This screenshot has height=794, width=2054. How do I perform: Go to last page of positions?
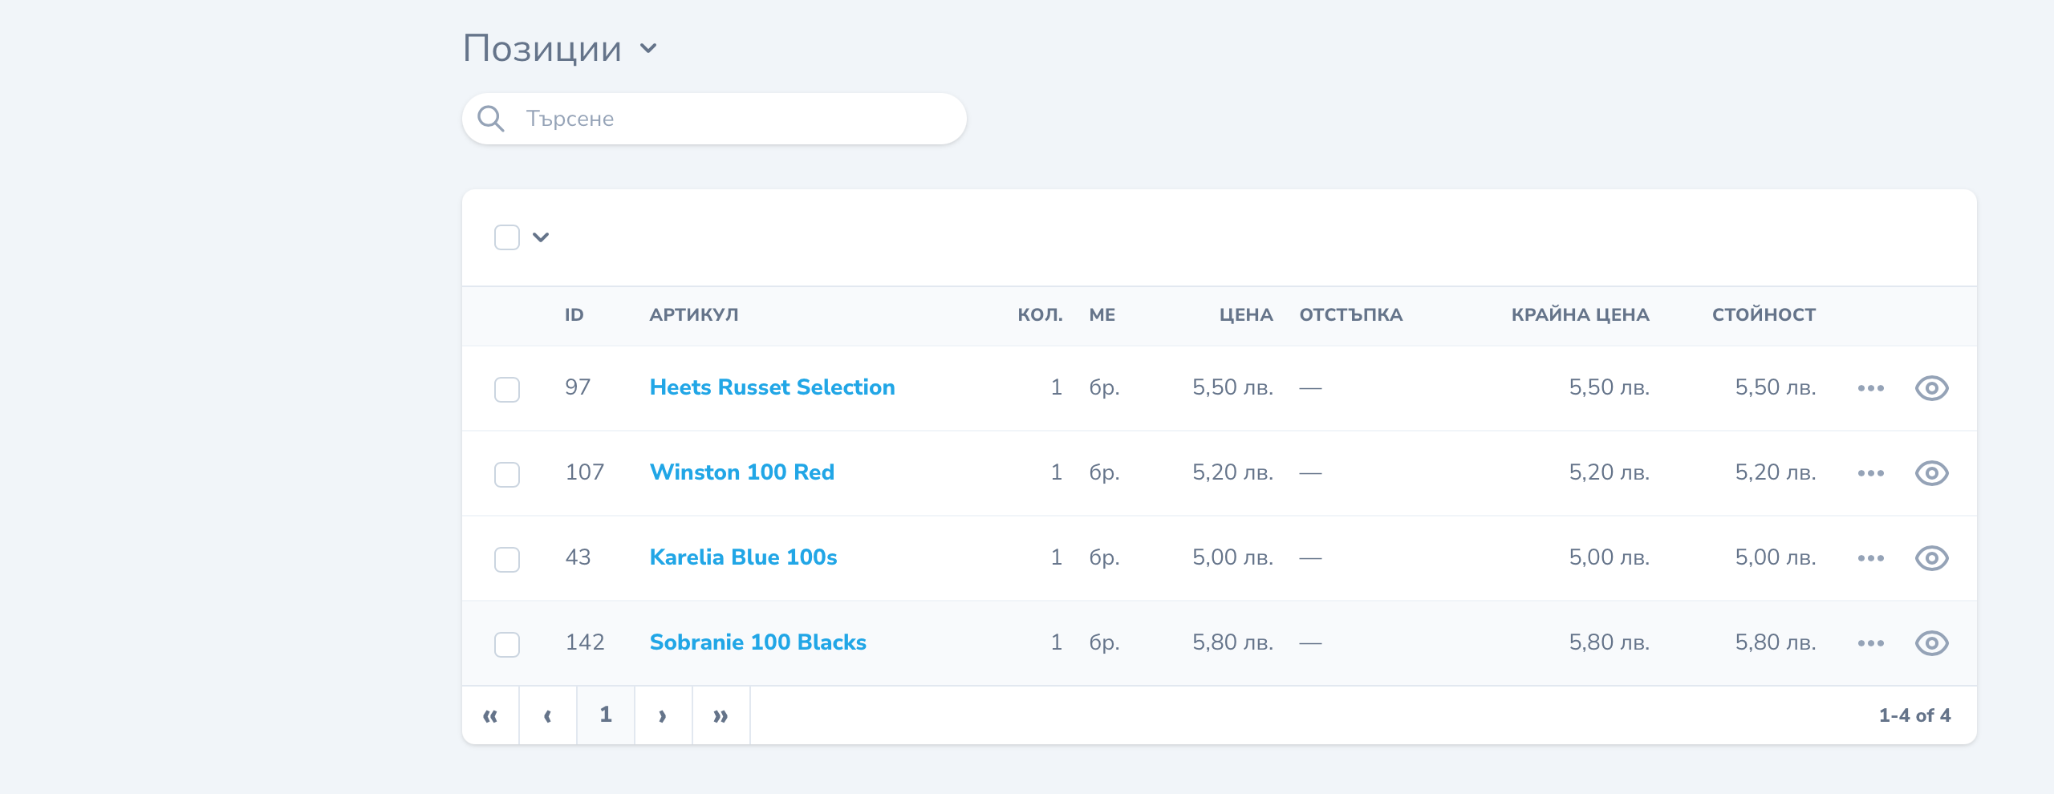tap(721, 715)
